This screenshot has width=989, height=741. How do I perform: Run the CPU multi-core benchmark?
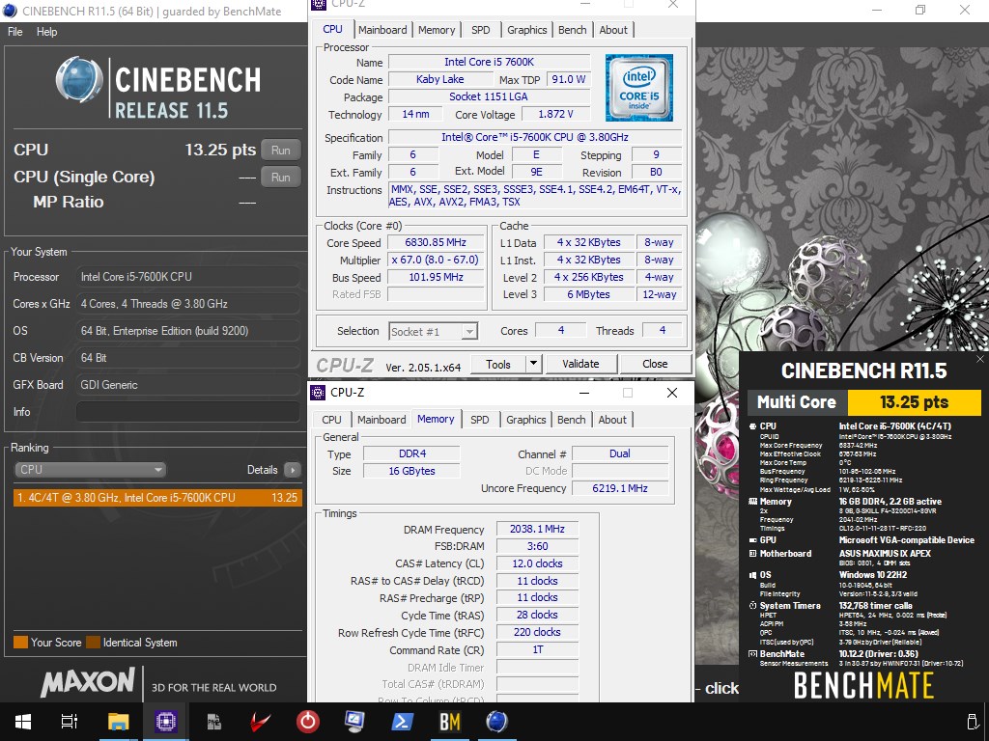281,150
